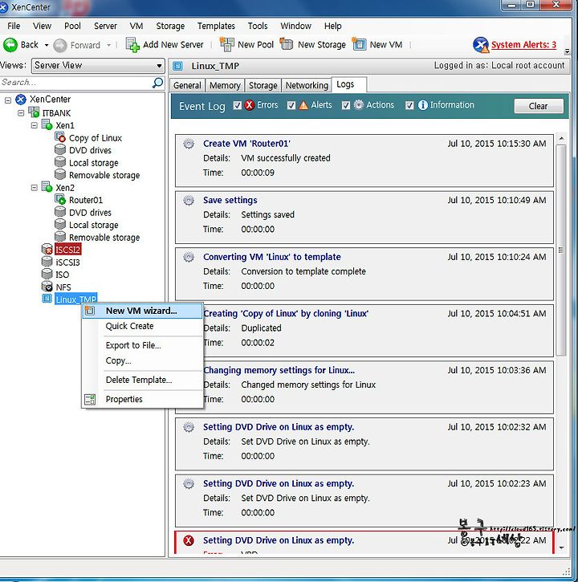Uncheck the Actions filter checkbox
This screenshot has height=582, width=578.
[346, 105]
